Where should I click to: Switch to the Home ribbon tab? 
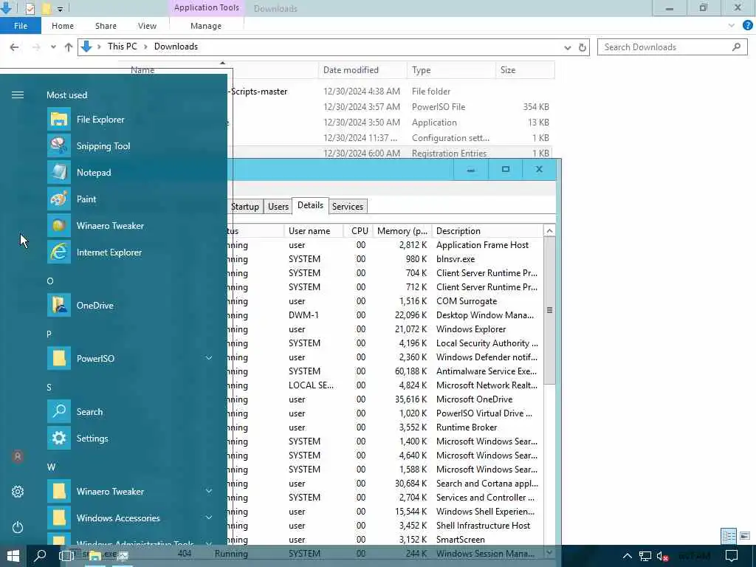pyautogui.click(x=63, y=26)
